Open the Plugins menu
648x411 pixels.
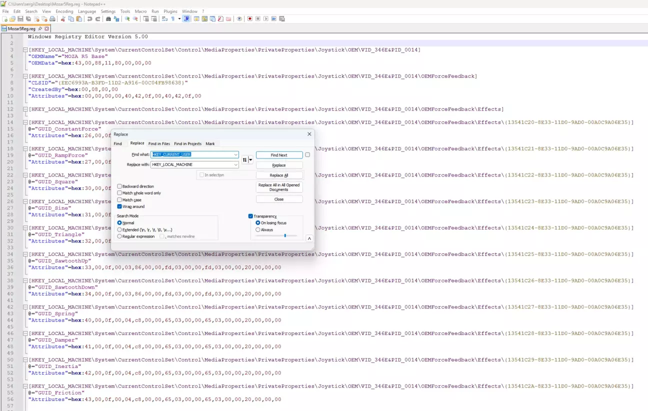(170, 11)
